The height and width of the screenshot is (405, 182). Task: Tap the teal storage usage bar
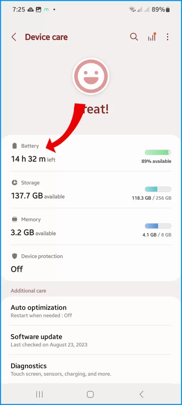158,189
